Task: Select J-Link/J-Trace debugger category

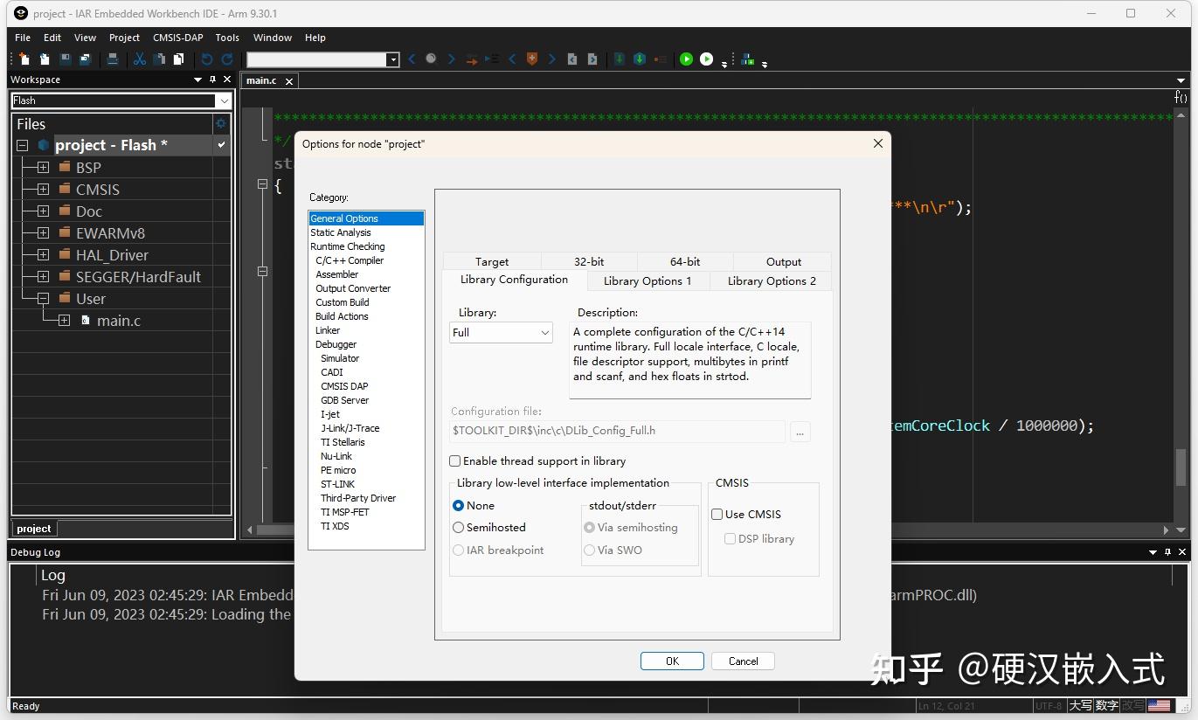Action: pyautogui.click(x=350, y=428)
